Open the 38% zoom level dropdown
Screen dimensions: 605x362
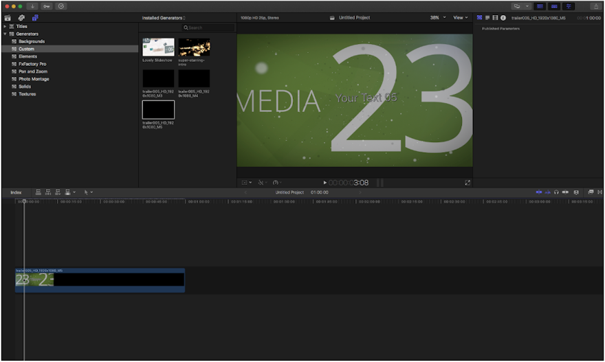pos(437,18)
